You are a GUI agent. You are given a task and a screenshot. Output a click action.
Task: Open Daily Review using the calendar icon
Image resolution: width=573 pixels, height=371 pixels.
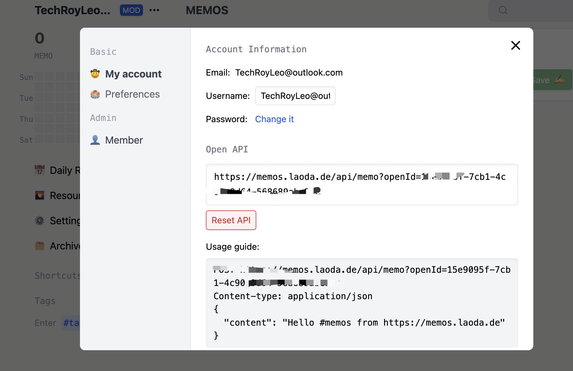pos(40,170)
